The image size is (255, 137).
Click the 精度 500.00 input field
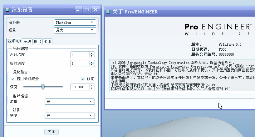(x=80, y=87)
